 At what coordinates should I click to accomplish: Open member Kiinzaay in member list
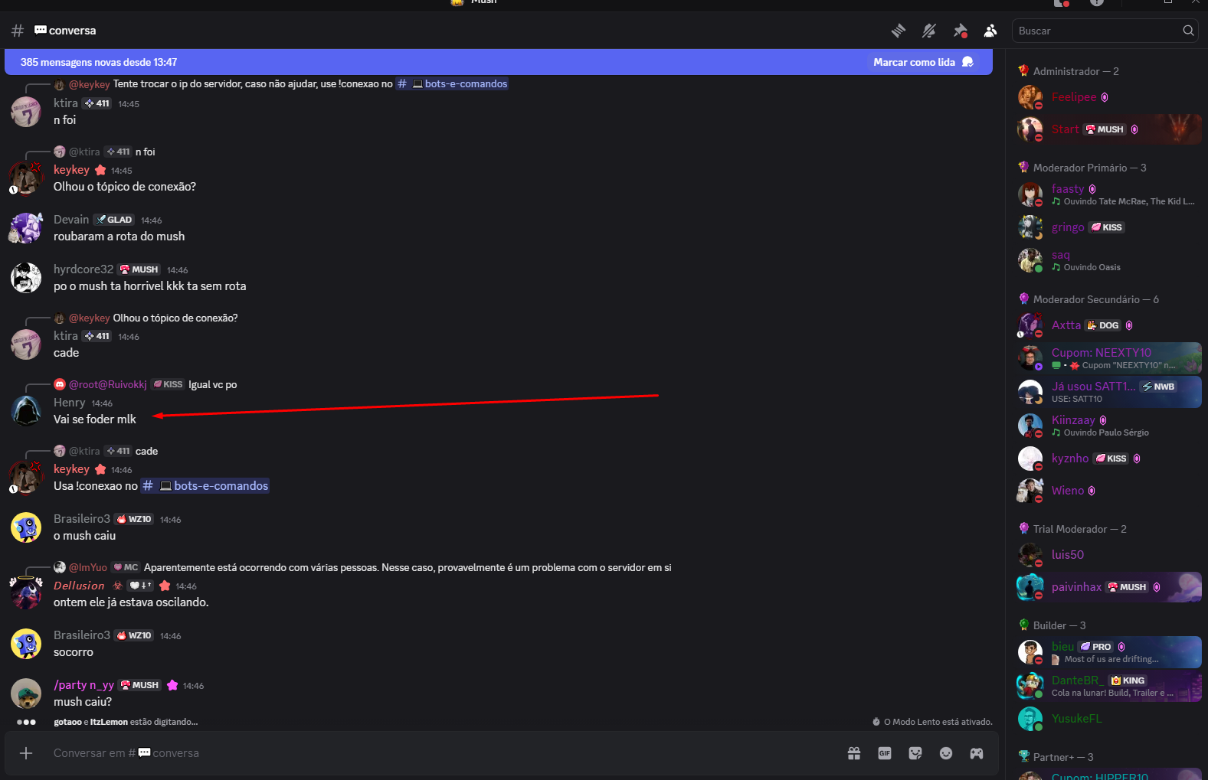click(1108, 426)
